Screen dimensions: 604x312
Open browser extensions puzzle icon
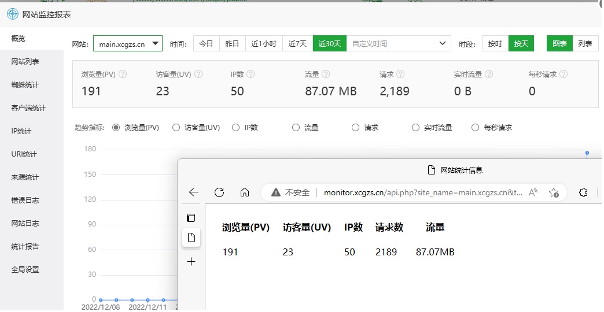pyautogui.click(x=583, y=192)
